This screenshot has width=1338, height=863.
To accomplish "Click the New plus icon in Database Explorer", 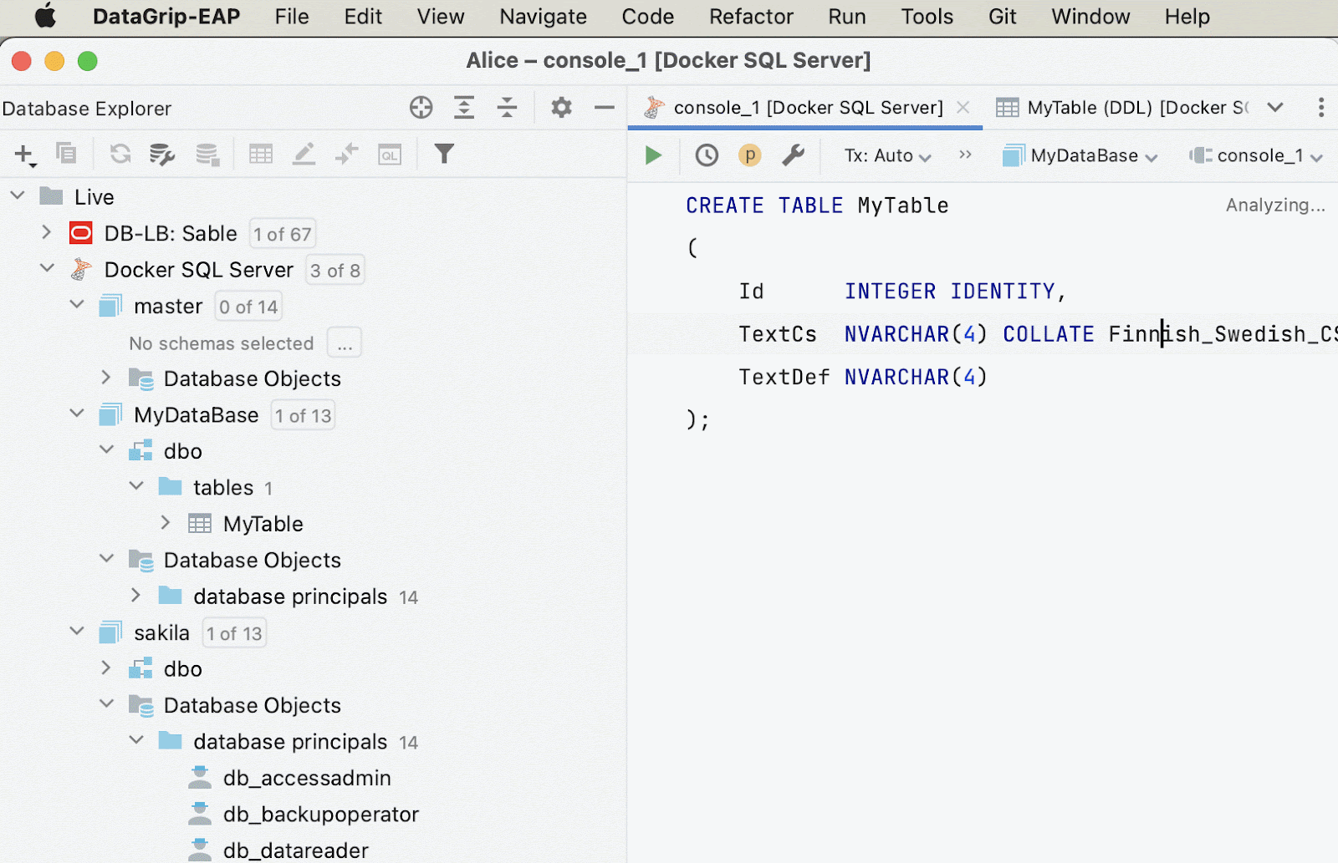I will point(23,154).
